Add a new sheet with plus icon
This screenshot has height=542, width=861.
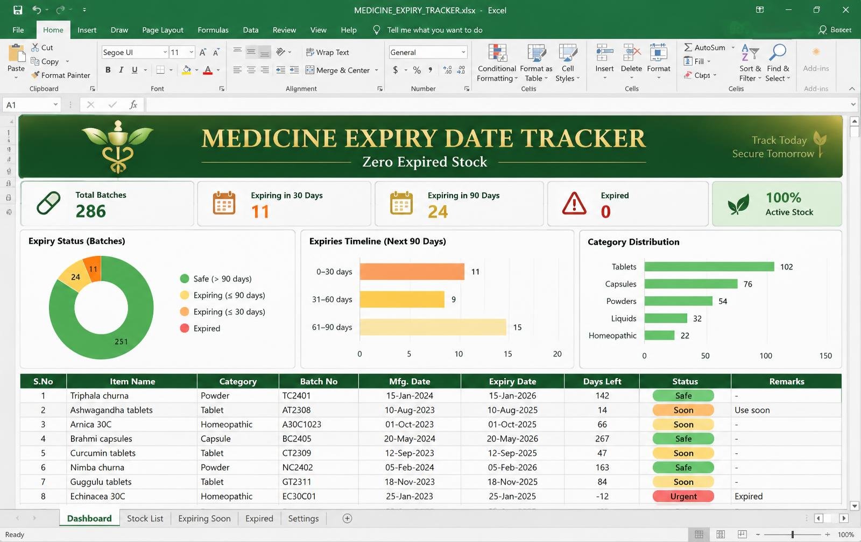point(347,518)
